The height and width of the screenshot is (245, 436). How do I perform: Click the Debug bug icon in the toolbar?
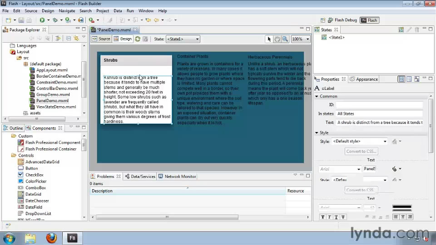(55, 20)
